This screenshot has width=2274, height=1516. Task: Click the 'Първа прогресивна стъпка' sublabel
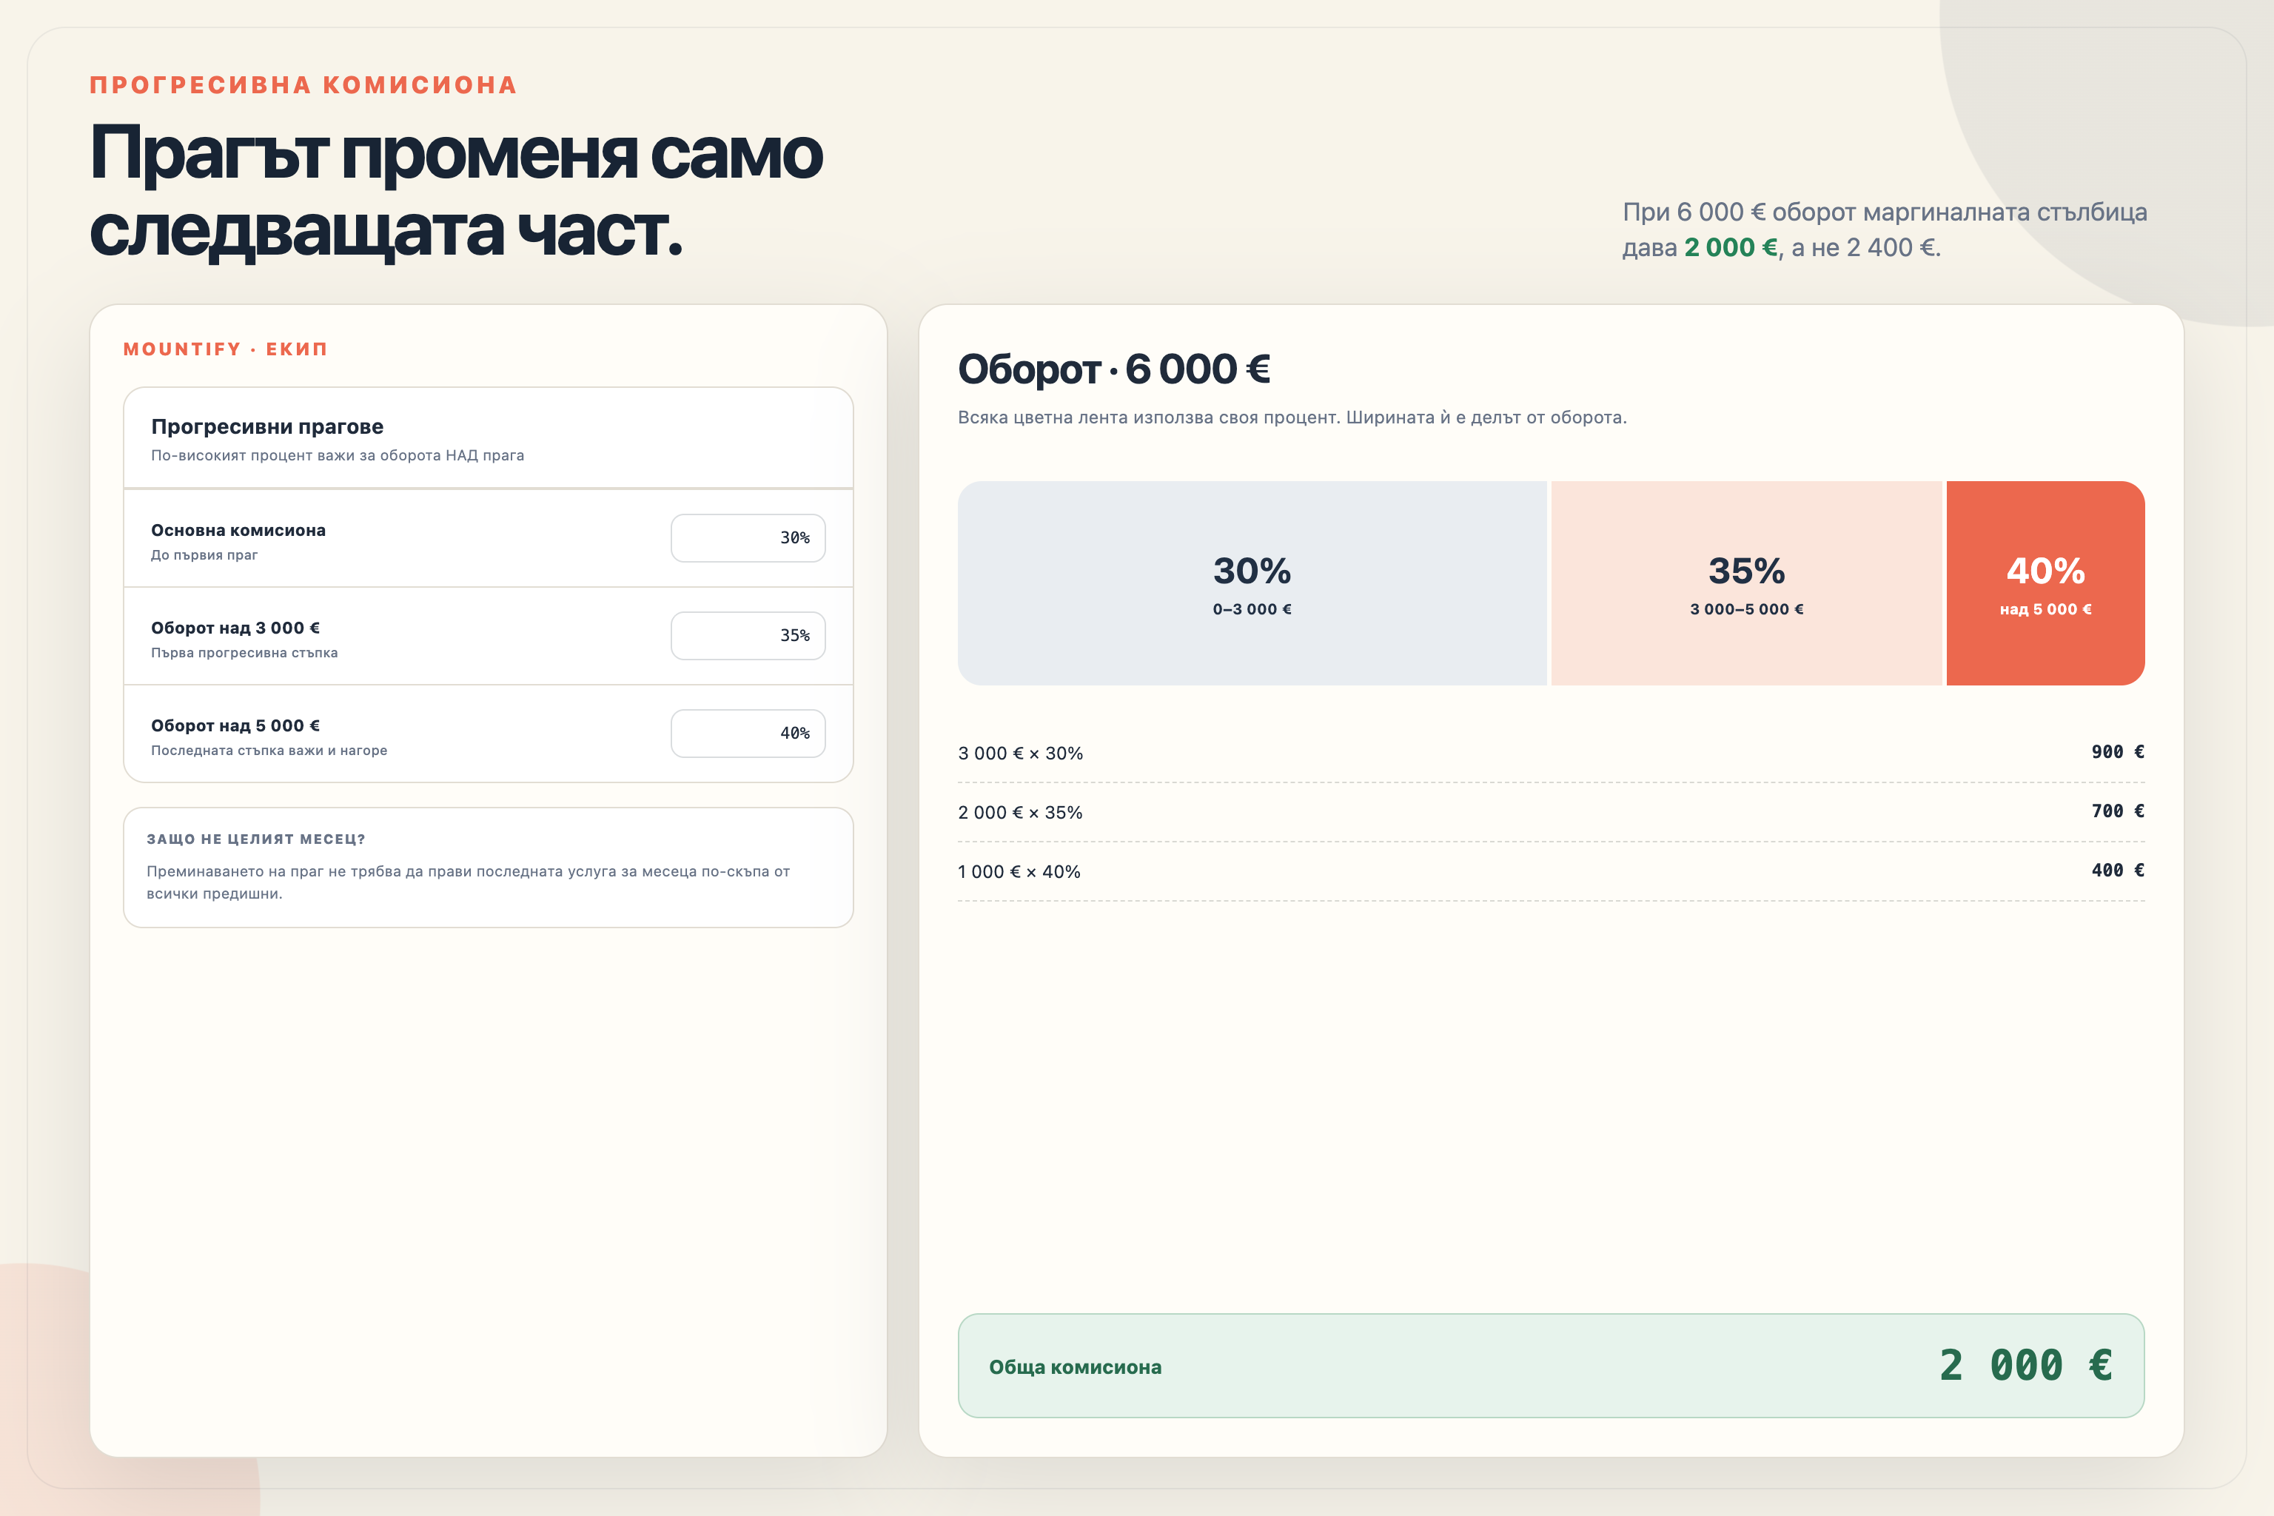click(x=244, y=653)
